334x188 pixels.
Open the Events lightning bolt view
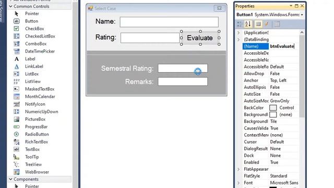click(x=267, y=24)
